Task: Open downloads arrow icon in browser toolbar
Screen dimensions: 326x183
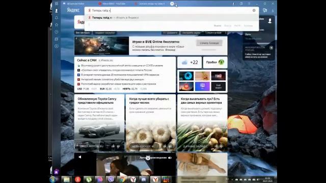Action: [273, 10]
